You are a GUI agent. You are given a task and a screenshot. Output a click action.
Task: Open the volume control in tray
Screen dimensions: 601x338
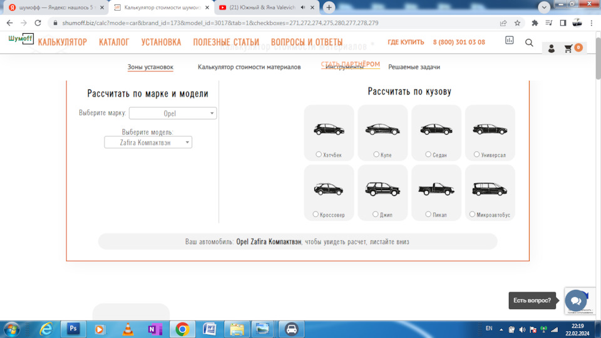pyautogui.click(x=522, y=330)
